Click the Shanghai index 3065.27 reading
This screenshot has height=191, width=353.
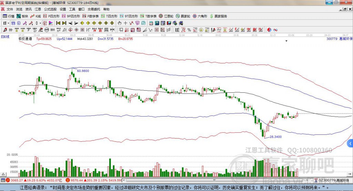pos(17,180)
